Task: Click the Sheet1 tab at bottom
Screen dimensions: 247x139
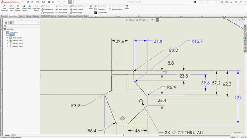Action: click(x=7, y=135)
